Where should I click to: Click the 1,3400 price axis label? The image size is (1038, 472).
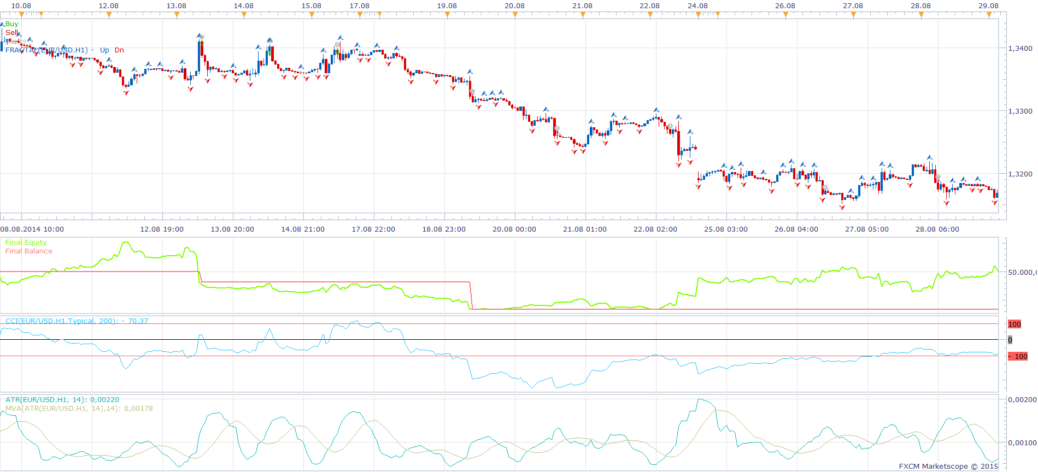point(1021,49)
